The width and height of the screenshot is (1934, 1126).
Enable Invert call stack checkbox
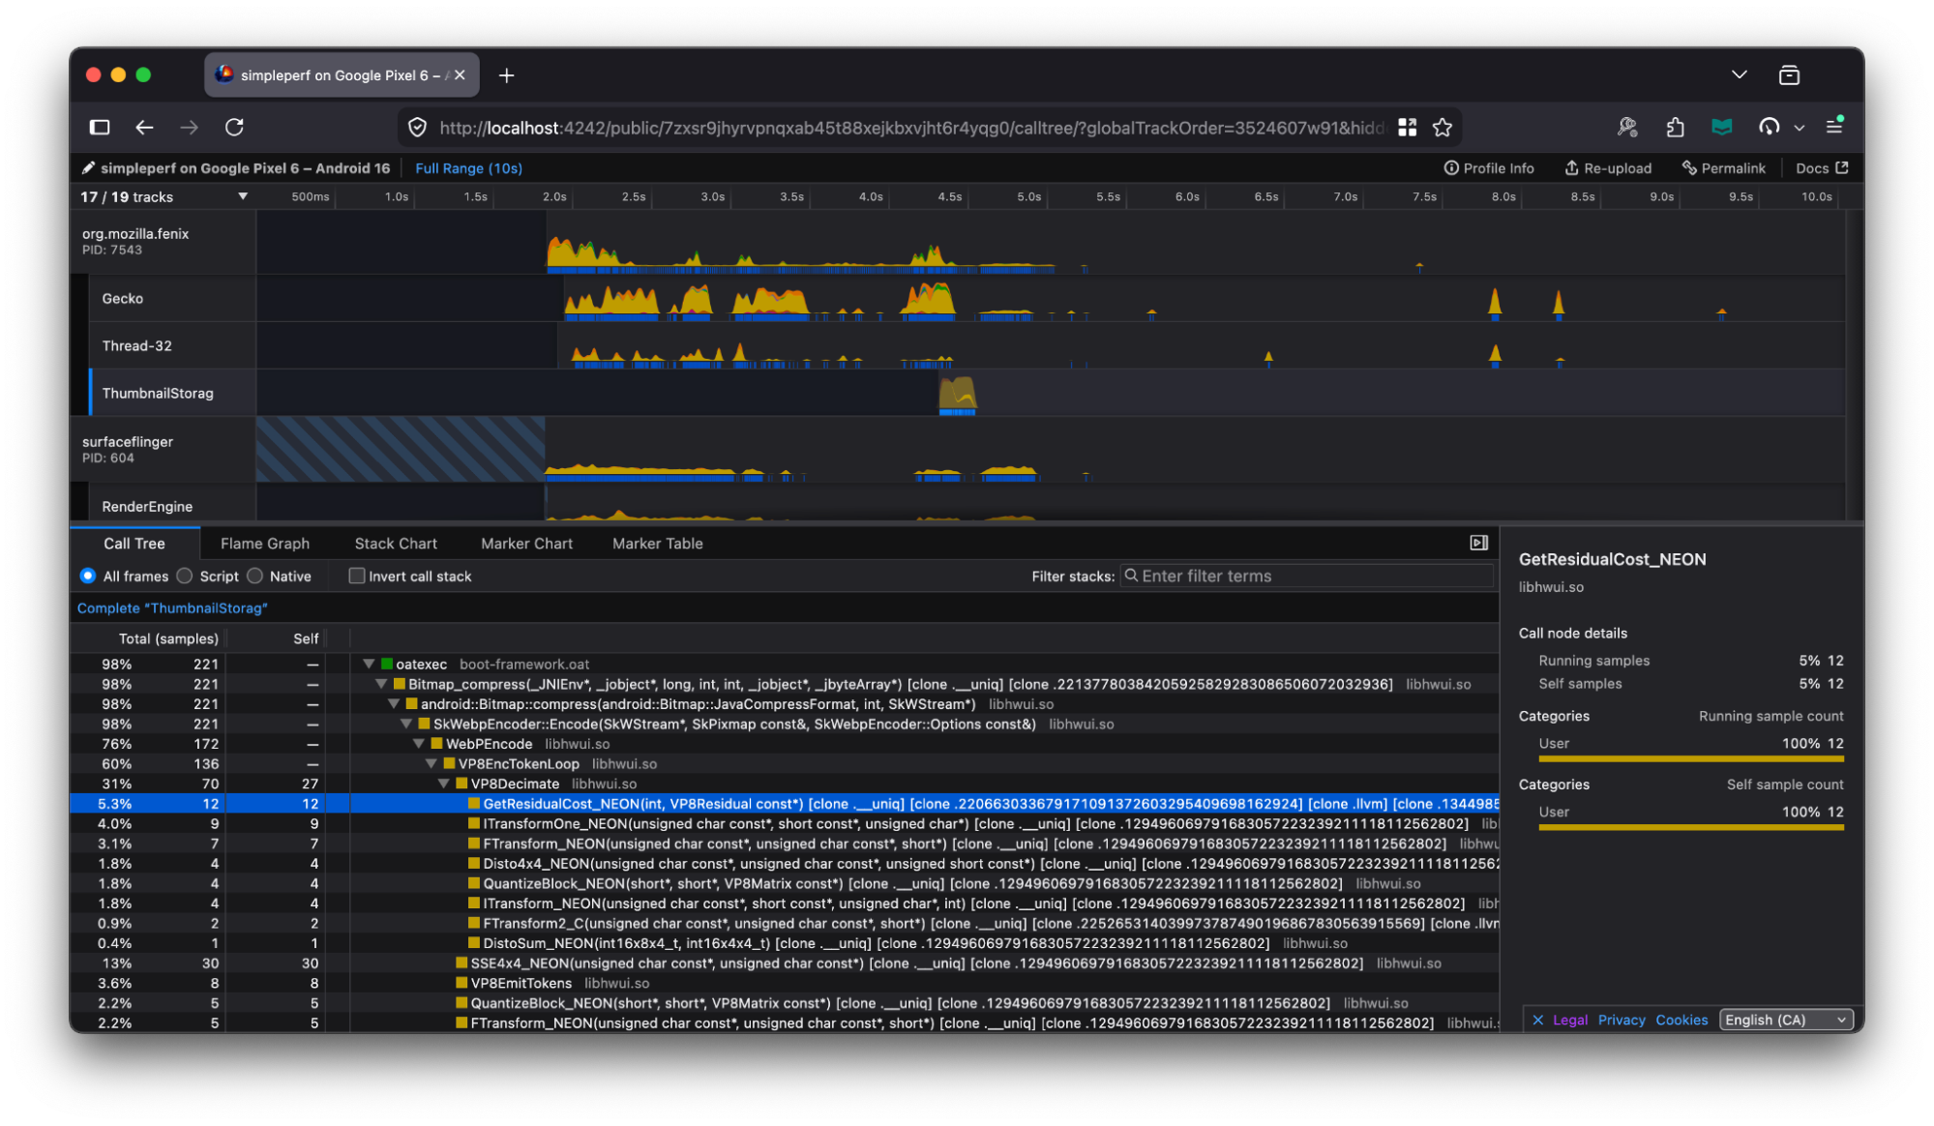tap(357, 576)
